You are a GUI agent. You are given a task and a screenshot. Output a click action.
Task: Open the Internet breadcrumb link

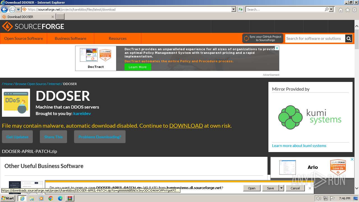54,84
